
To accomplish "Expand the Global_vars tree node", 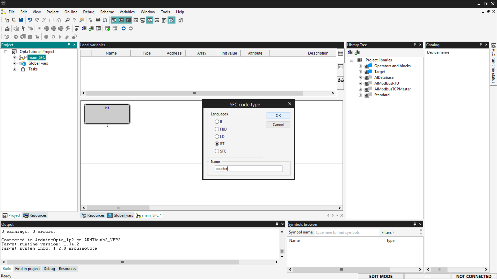I will pos(14,63).
